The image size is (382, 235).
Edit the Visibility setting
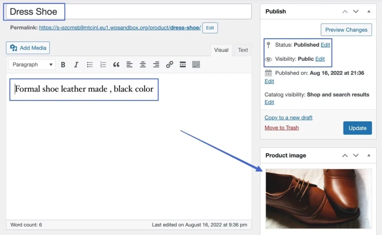coord(320,59)
